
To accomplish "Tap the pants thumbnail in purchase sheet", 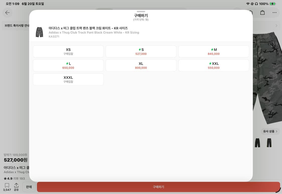I will click(x=39, y=32).
